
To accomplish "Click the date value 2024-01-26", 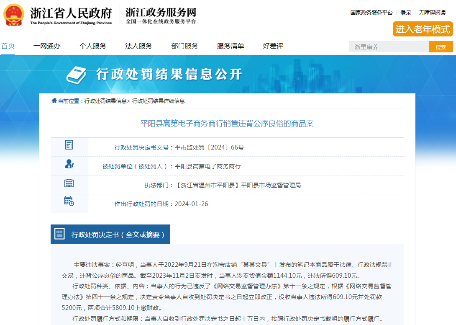I will tap(191, 204).
